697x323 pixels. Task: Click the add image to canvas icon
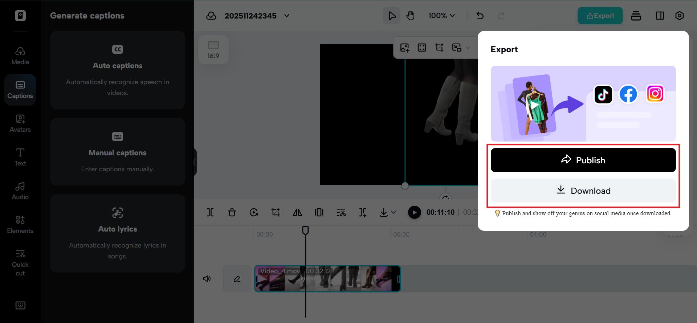[405, 48]
